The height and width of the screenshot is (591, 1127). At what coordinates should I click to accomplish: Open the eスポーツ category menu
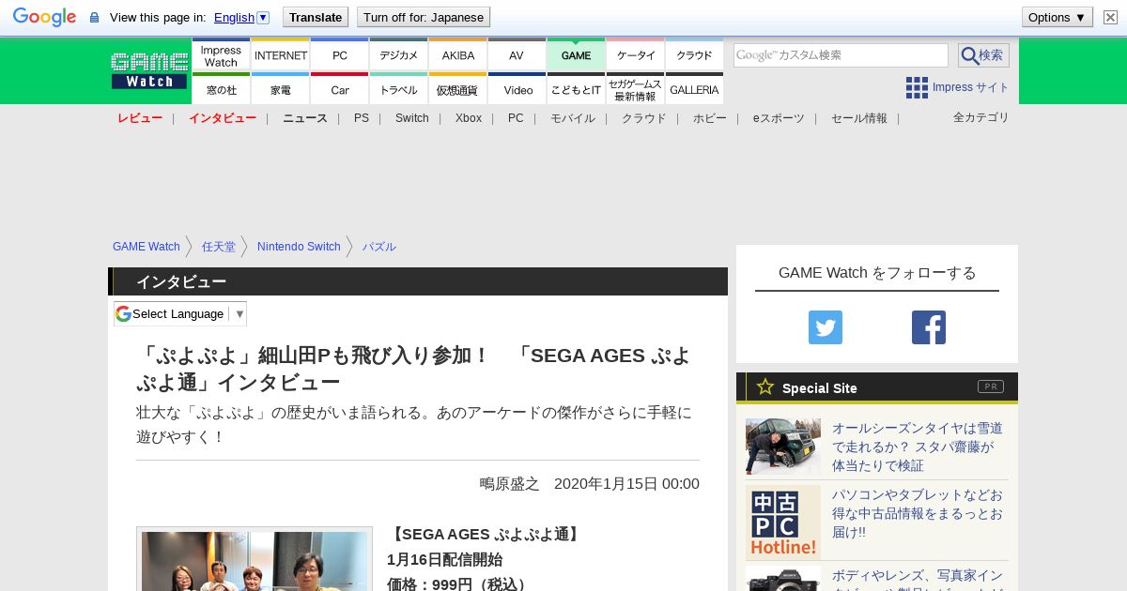tap(779, 118)
